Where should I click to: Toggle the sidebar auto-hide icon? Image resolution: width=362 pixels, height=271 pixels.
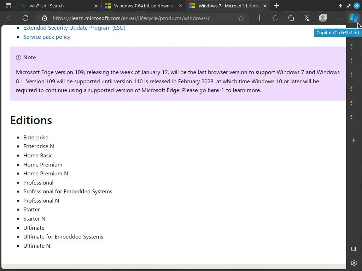(x=354, y=249)
